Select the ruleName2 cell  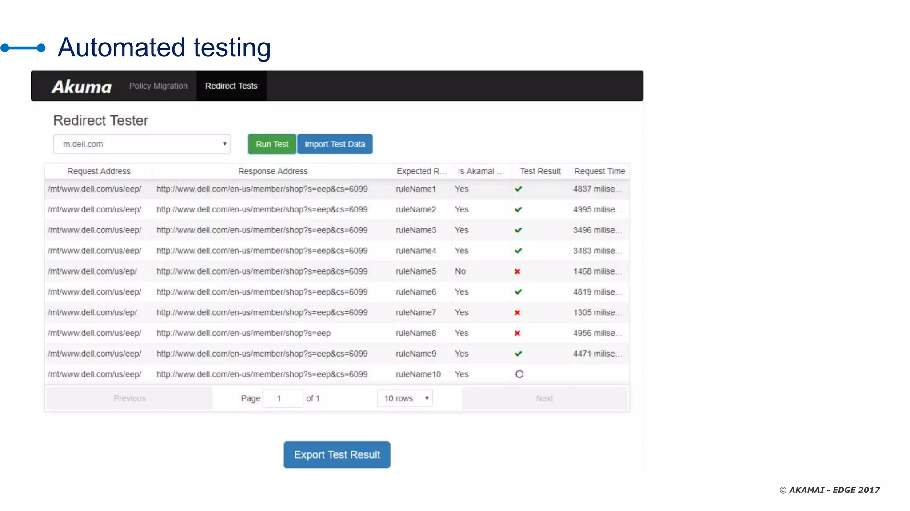(x=416, y=209)
